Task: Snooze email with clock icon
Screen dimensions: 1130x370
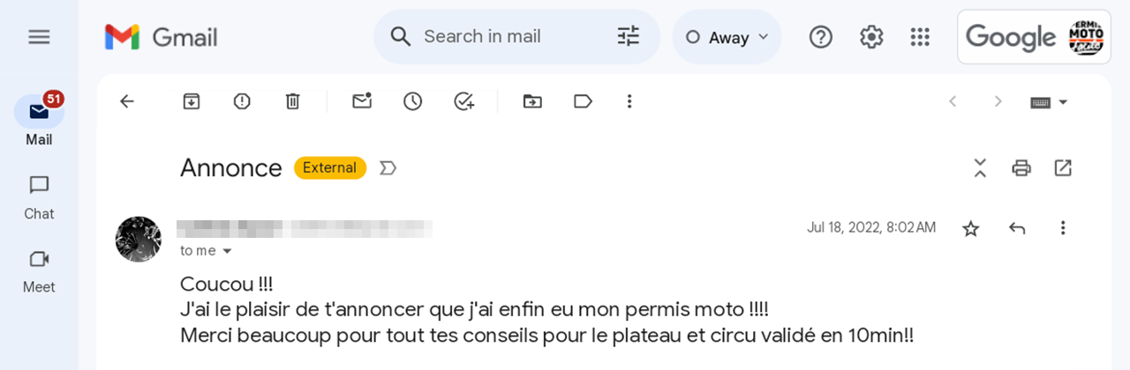Action: coord(413,101)
